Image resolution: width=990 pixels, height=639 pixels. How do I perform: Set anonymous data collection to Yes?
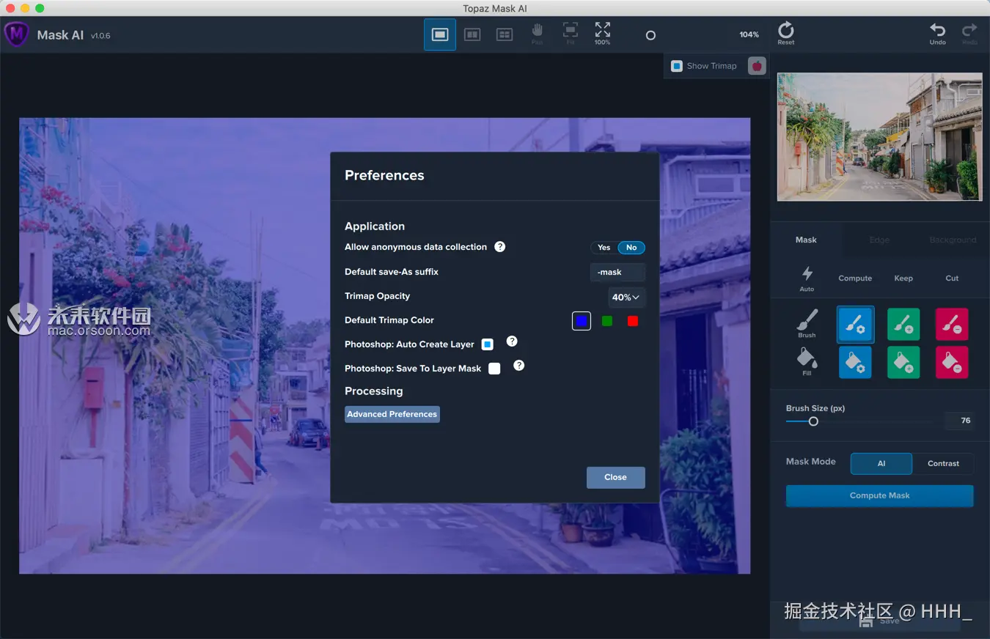pyautogui.click(x=604, y=248)
